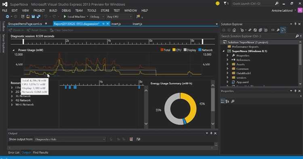
Task: Open the Debug configuration dropdown
Action: 97,17
